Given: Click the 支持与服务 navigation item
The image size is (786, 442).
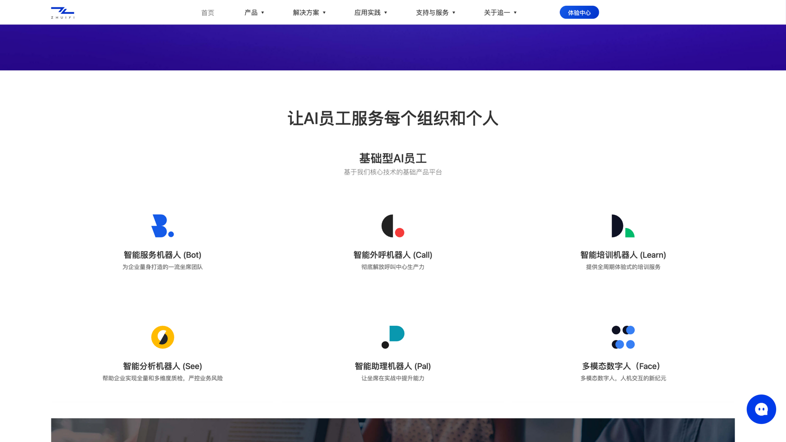Looking at the screenshot, I should tap(432, 13).
